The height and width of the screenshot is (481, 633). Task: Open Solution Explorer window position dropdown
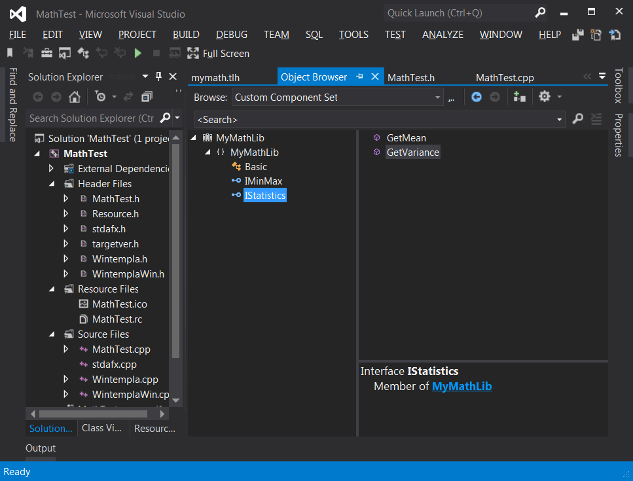(x=145, y=77)
